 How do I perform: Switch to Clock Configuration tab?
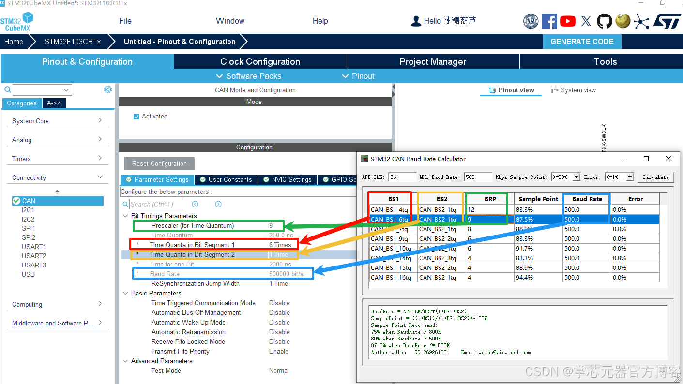coord(260,61)
